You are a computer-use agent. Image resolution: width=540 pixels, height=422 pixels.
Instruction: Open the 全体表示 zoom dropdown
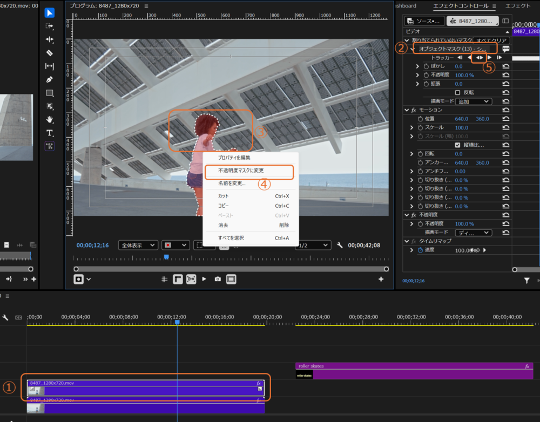coord(138,245)
